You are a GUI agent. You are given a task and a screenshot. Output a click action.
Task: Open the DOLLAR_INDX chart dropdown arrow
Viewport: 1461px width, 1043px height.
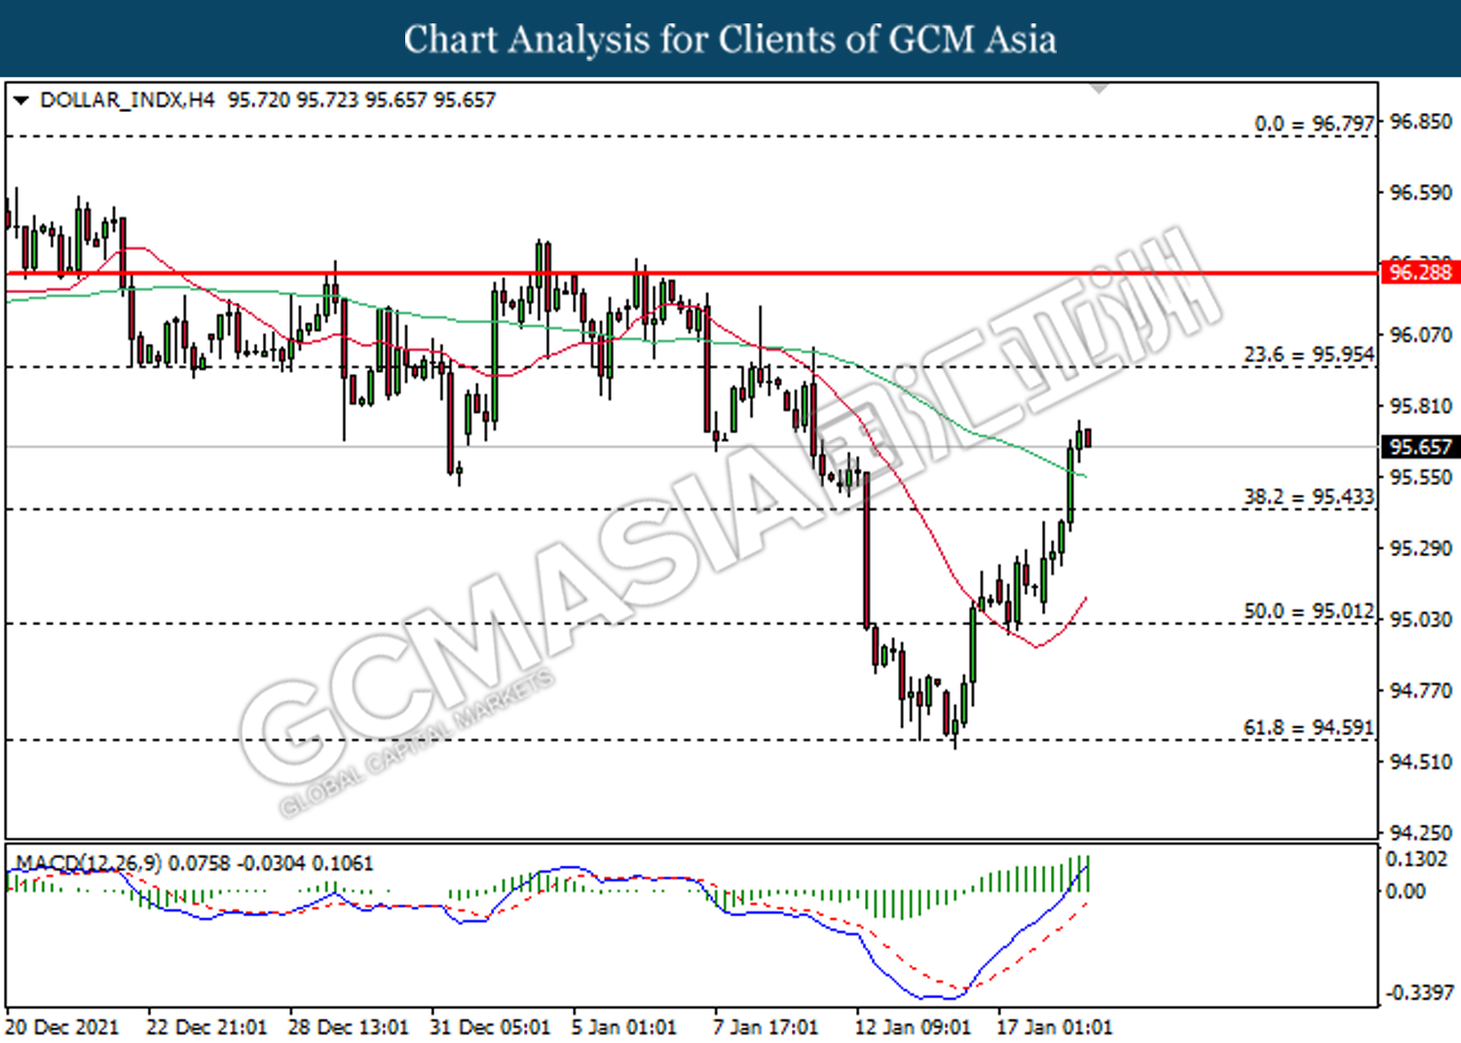pos(20,100)
